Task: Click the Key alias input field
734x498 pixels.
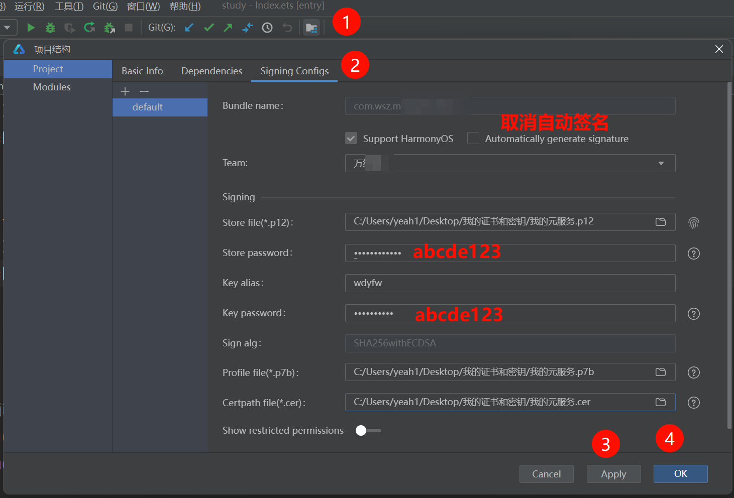Action: click(510, 283)
